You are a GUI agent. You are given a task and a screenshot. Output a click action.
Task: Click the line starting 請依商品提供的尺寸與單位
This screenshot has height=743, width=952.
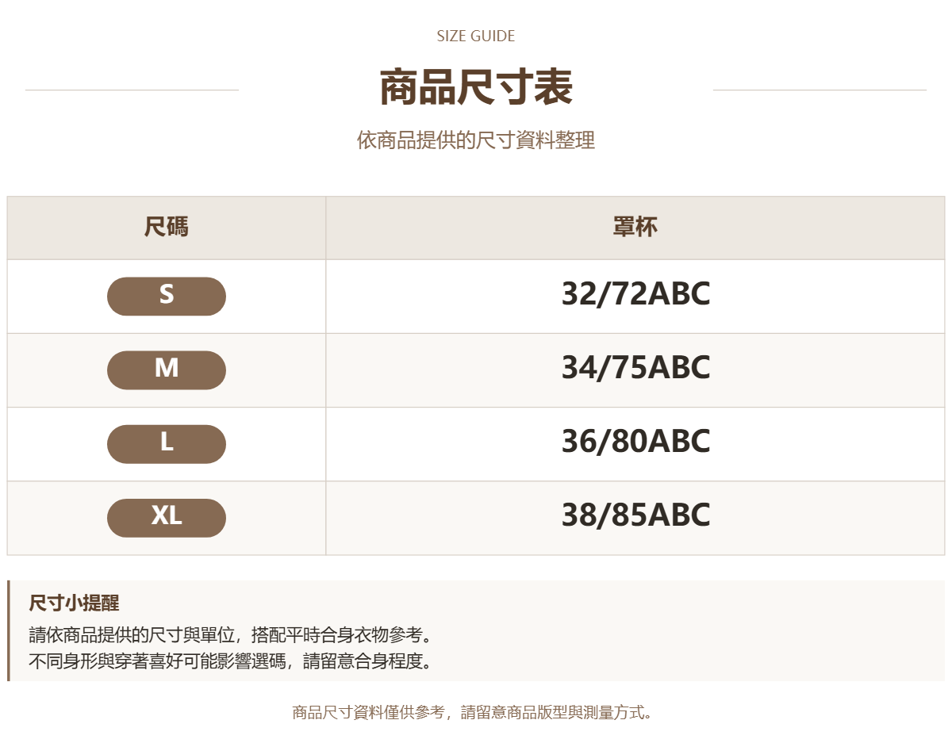pyautogui.click(x=232, y=635)
